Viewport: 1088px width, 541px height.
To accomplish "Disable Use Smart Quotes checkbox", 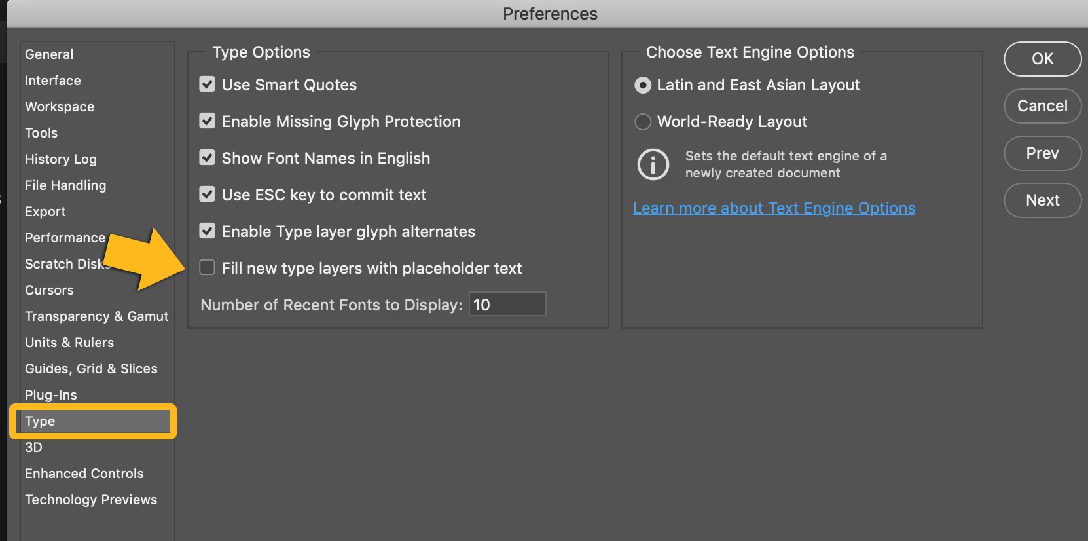I will point(208,84).
